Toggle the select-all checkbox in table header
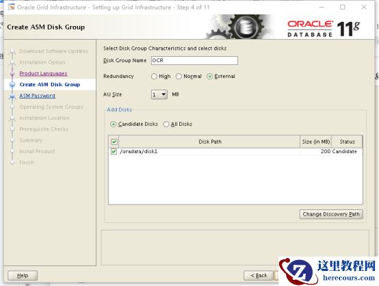The width and height of the screenshot is (379, 286). coord(114,142)
